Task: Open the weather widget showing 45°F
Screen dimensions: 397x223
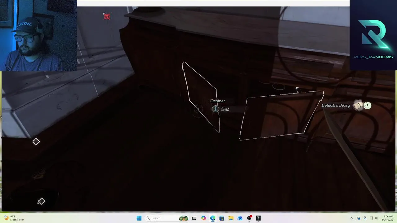Action: coord(14,218)
